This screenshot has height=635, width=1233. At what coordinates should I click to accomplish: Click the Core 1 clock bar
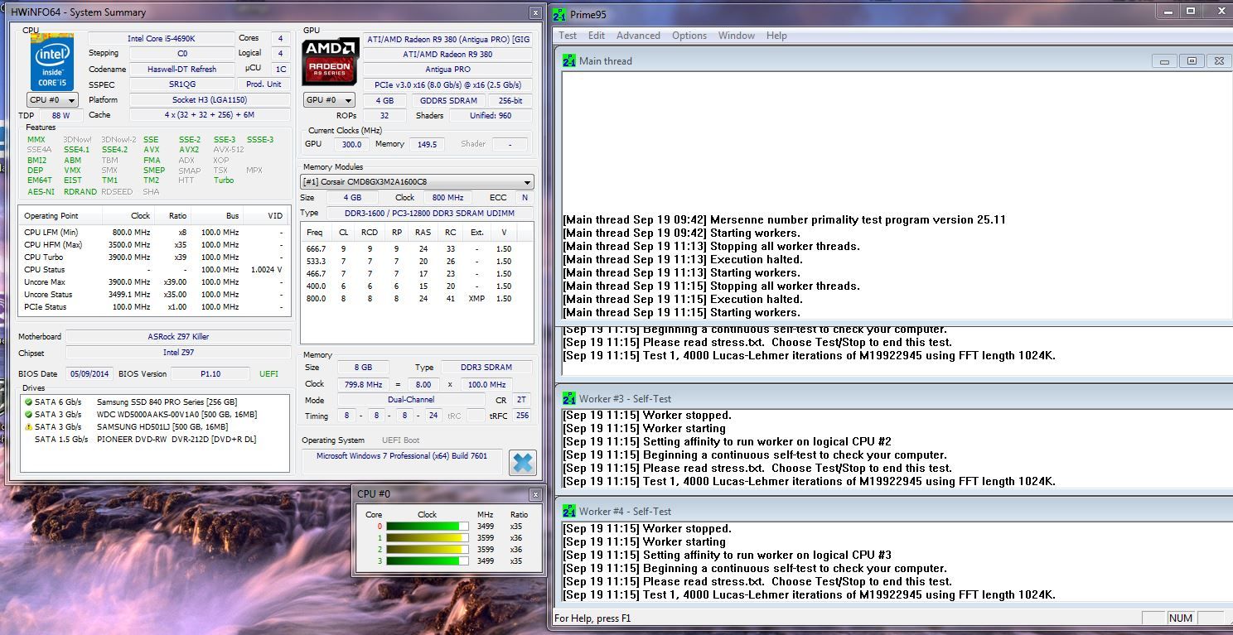click(427, 538)
